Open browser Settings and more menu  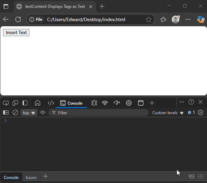188,19
